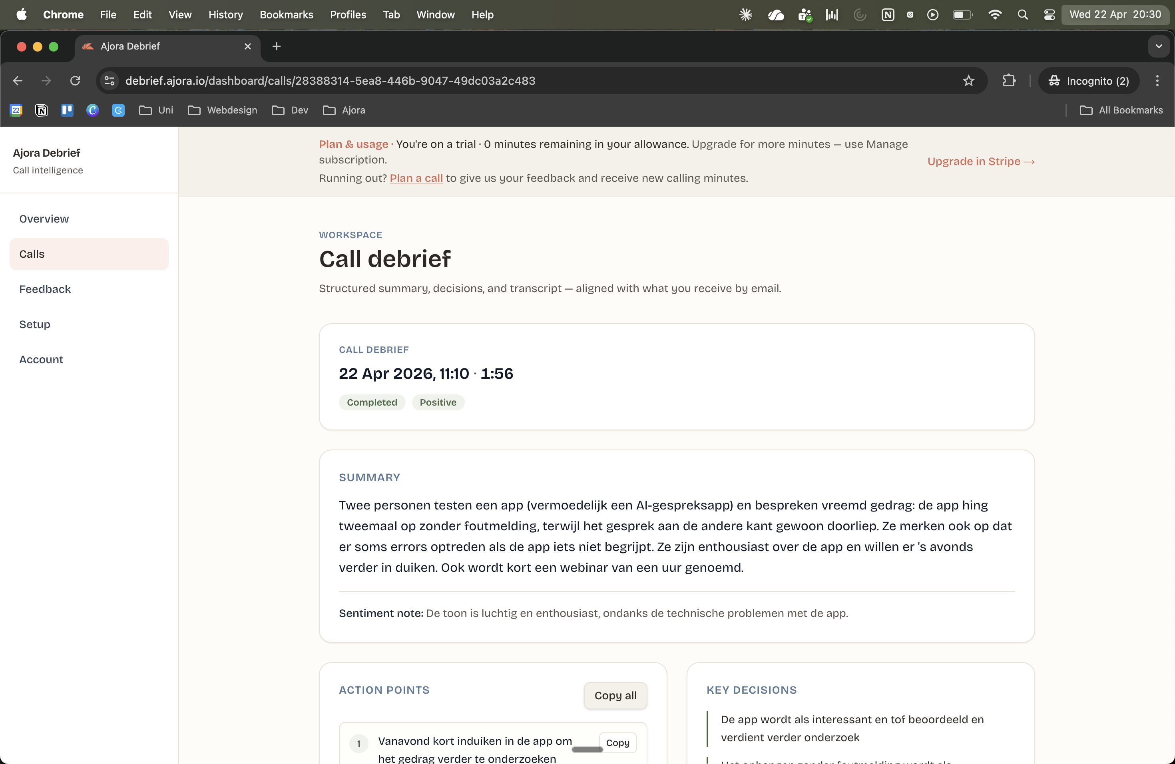This screenshot has width=1175, height=764.
Task: Reload the Ajora Debrief page
Action: point(75,80)
